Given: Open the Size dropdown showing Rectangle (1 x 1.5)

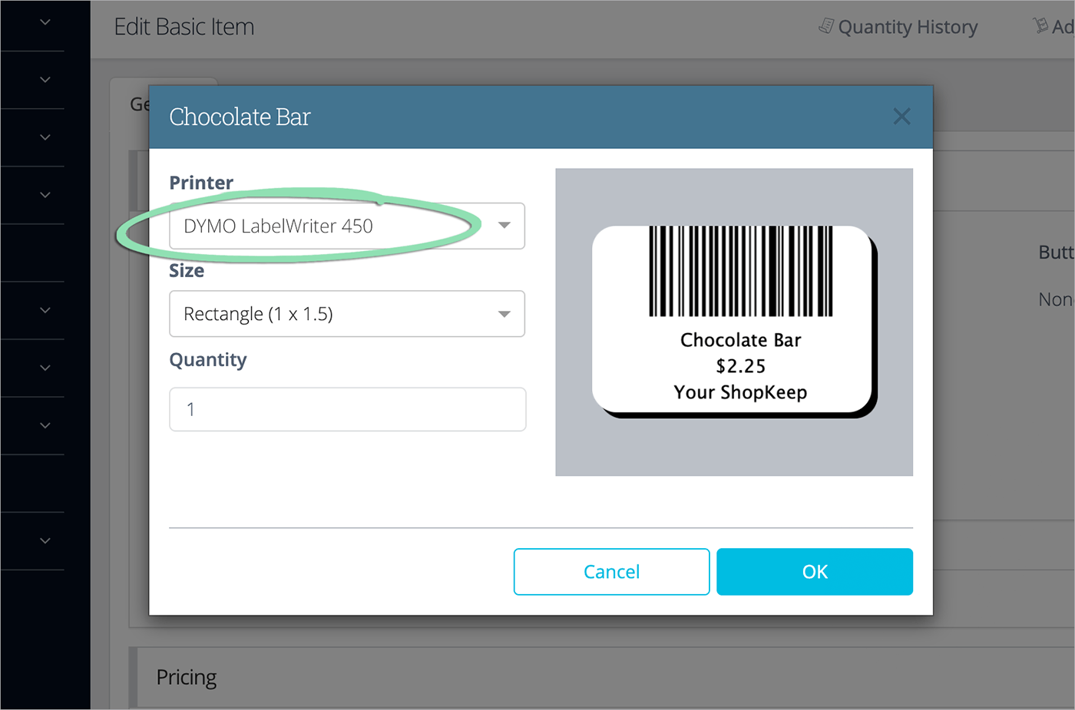Looking at the screenshot, I should 347,313.
